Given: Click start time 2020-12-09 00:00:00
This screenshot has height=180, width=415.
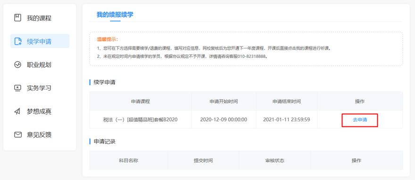Looking at the screenshot, I should (x=224, y=119).
